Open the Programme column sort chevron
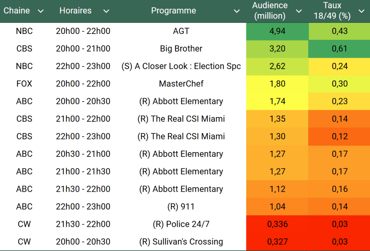Screen dimensions: 370x251 pyautogui.click(x=237, y=11)
